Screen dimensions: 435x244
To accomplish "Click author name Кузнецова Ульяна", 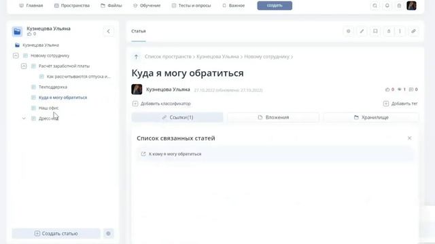I will (x=168, y=89).
